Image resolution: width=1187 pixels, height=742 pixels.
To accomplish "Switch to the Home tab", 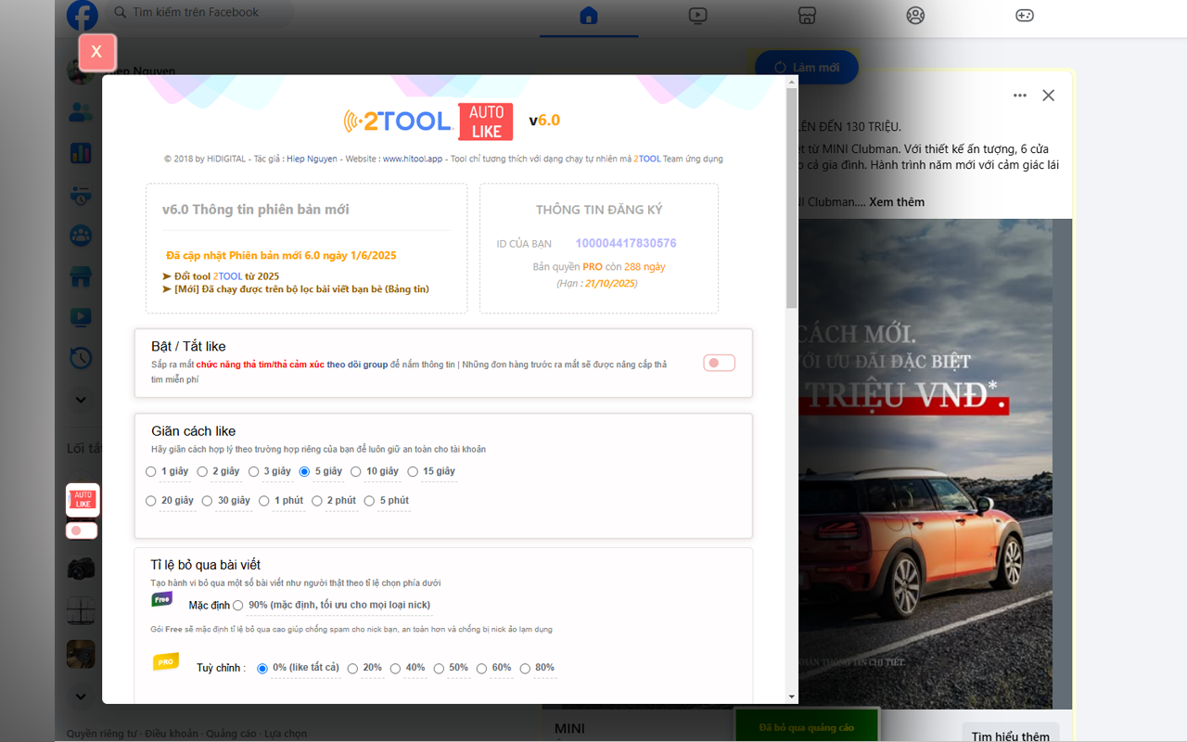I will click(587, 16).
